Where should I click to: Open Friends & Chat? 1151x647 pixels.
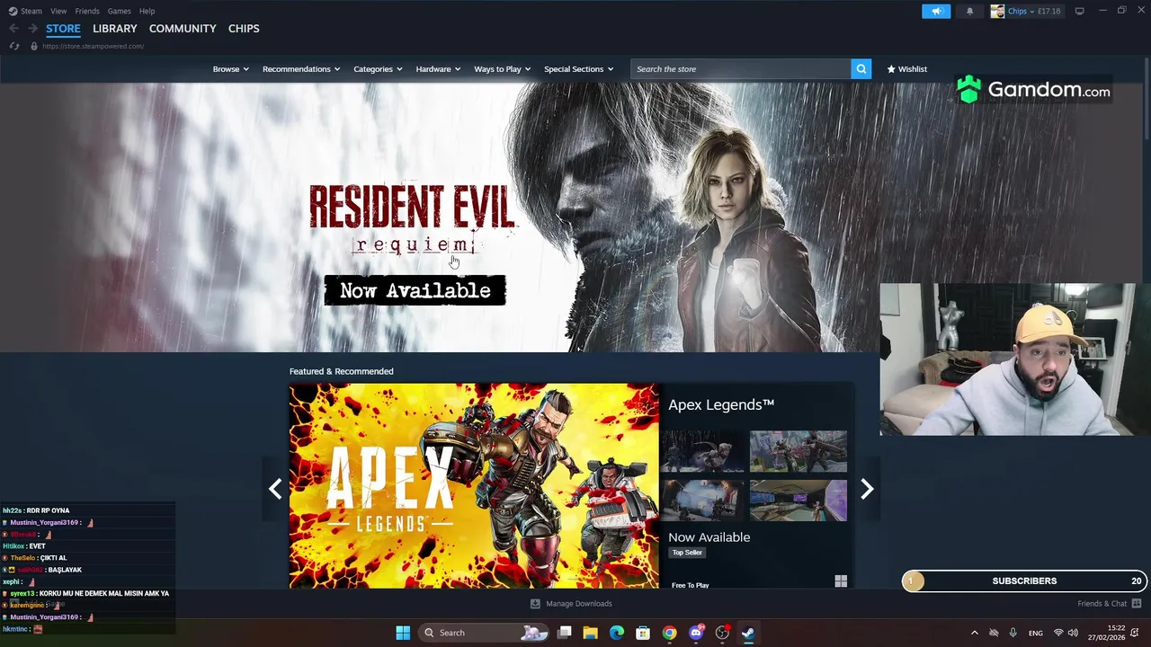(1109, 604)
